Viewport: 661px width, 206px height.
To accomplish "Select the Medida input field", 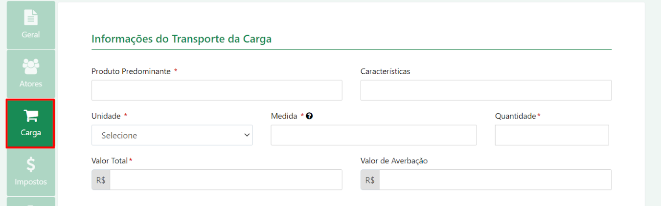I will pyautogui.click(x=374, y=135).
